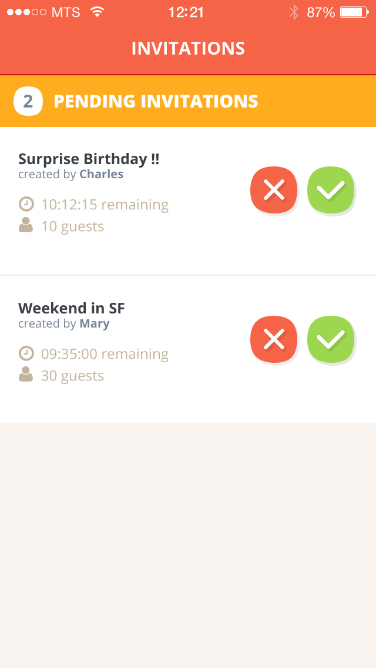Viewport: 376px width, 668px height.
Task: Tap the Bluetooth icon in status bar
Action: click(x=294, y=12)
